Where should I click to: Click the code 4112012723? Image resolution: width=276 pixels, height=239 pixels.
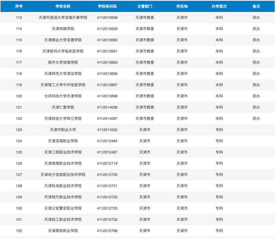[x=107, y=209]
